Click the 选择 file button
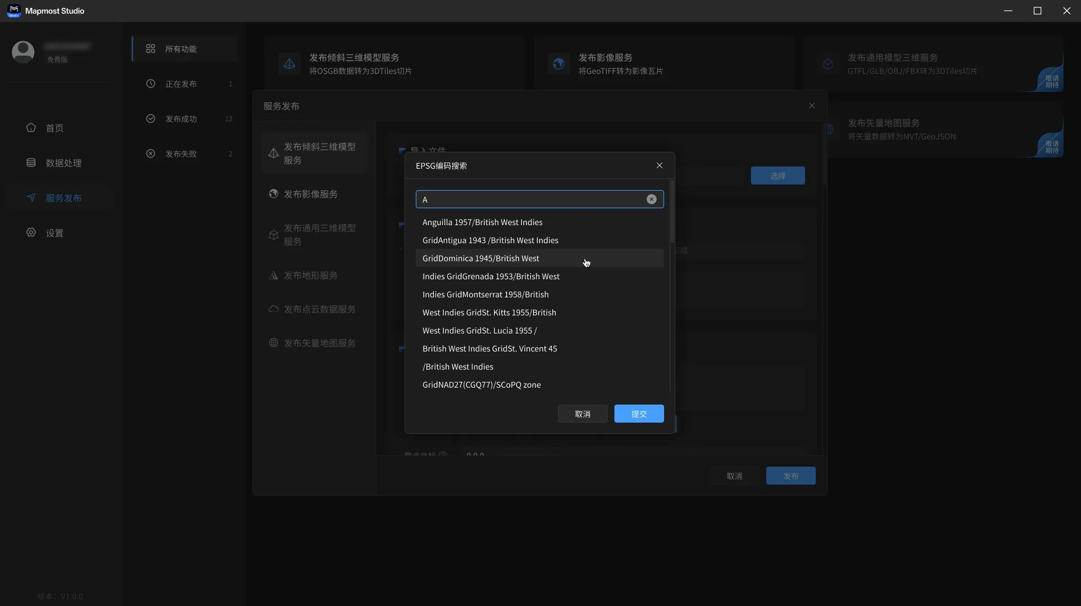 [x=777, y=175]
